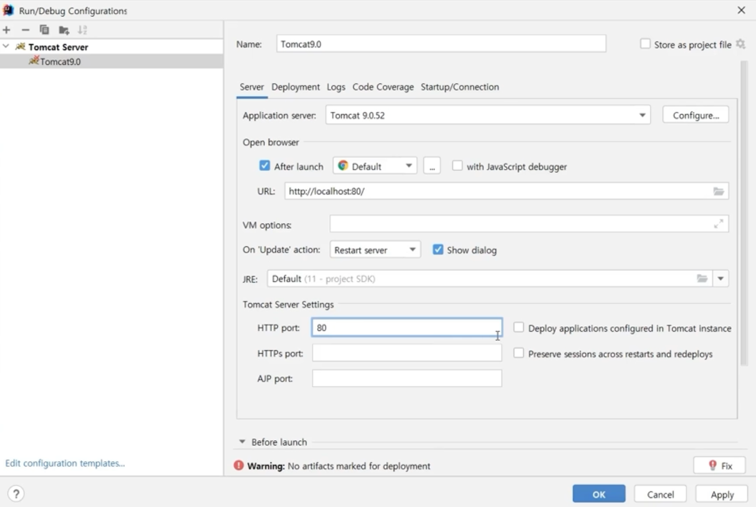Click the Fix button
The height and width of the screenshot is (507, 756).
point(719,466)
